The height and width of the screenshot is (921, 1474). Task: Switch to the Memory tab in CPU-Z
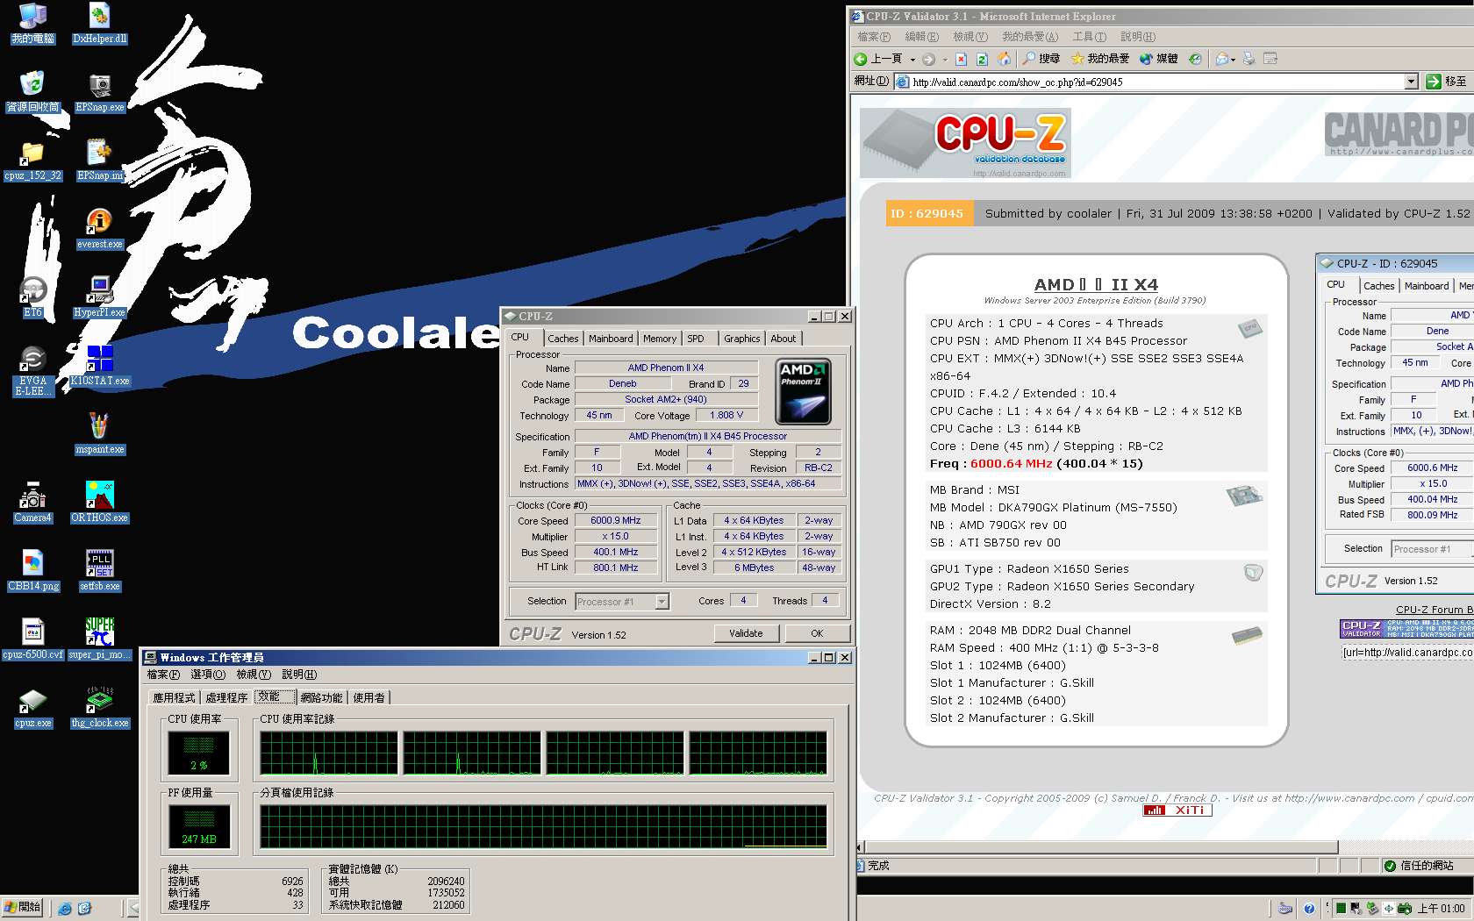click(659, 339)
